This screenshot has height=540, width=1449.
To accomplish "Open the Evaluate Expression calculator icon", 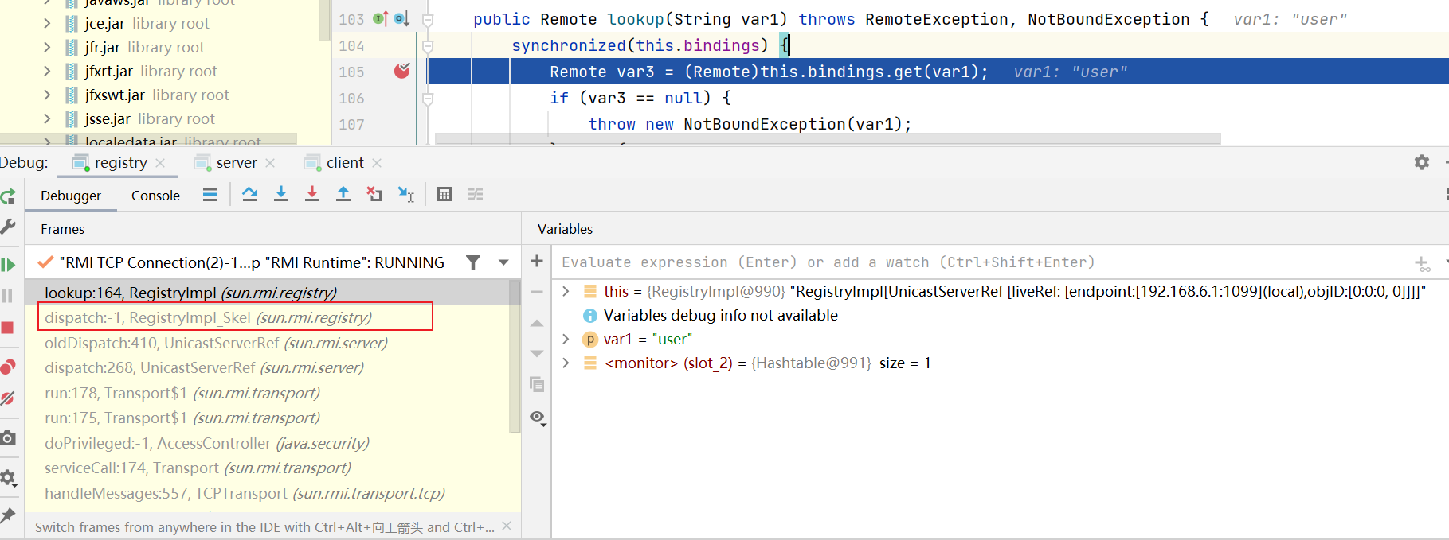I will pyautogui.click(x=444, y=194).
